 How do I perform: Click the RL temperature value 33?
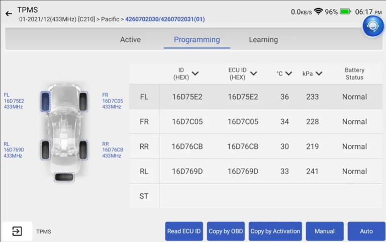(x=284, y=171)
